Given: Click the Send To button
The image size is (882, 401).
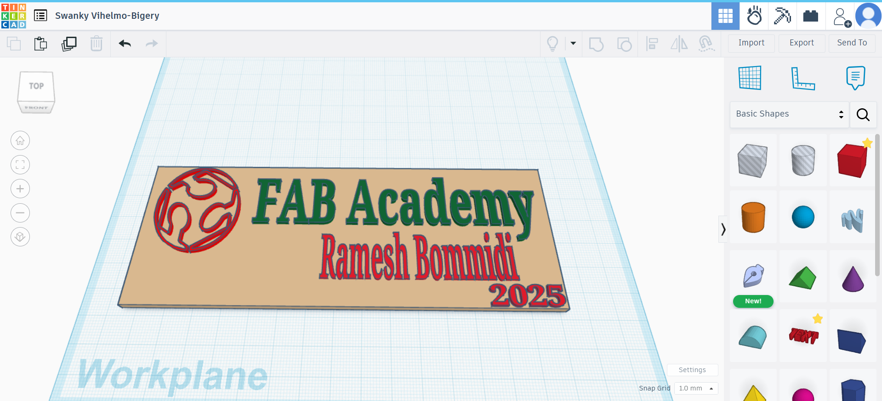Looking at the screenshot, I should point(852,43).
